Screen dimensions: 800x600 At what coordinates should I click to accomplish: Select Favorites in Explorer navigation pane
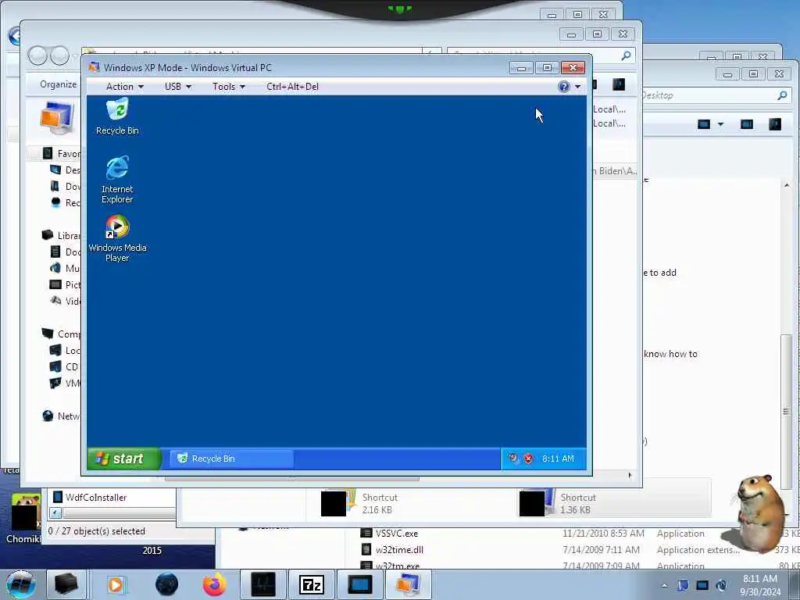point(61,154)
